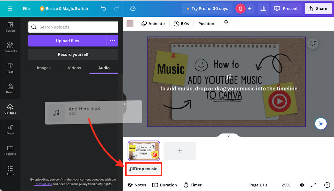Select the Draw tool in sidebar

(10, 129)
